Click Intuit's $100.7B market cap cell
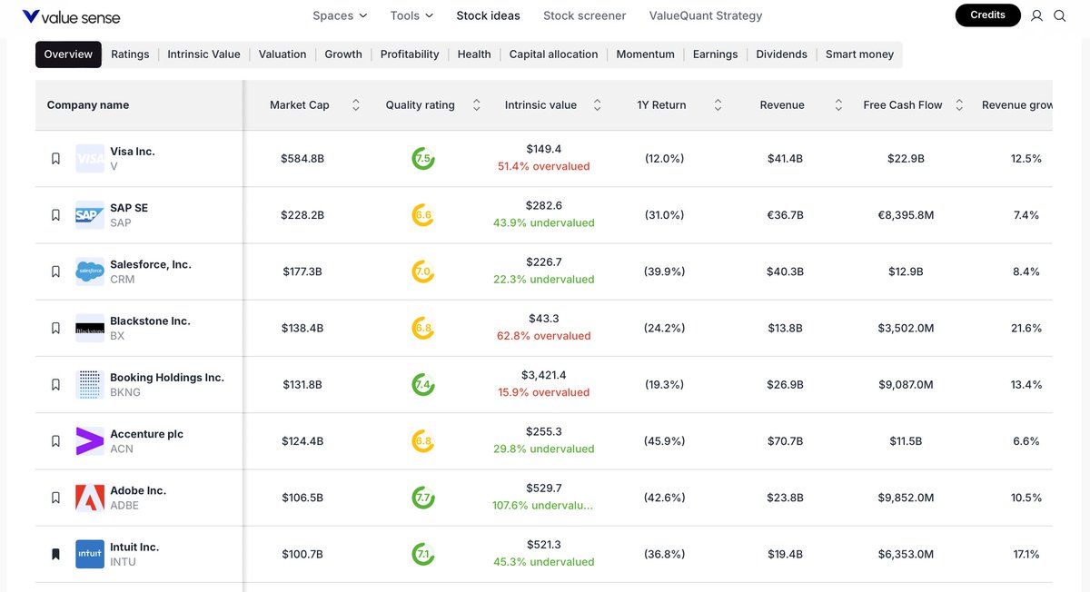Image resolution: width=1090 pixels, height=592 pixels. click(302, 554)
